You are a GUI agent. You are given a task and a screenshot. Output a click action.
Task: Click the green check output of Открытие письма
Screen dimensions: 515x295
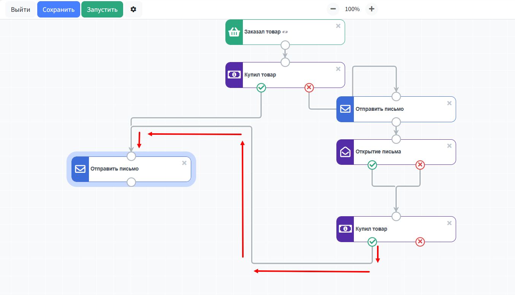[x=372, y=165]
